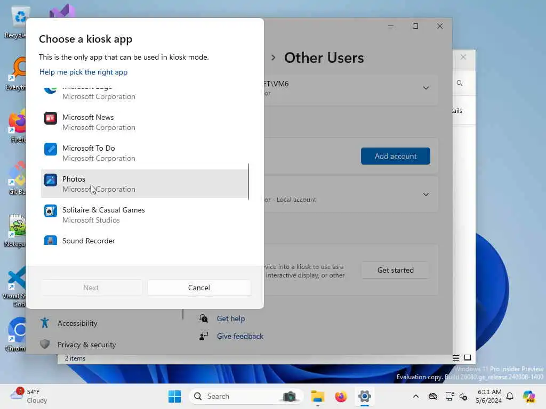Click the Microsoft To Do app icon

(x=51, y=149)
